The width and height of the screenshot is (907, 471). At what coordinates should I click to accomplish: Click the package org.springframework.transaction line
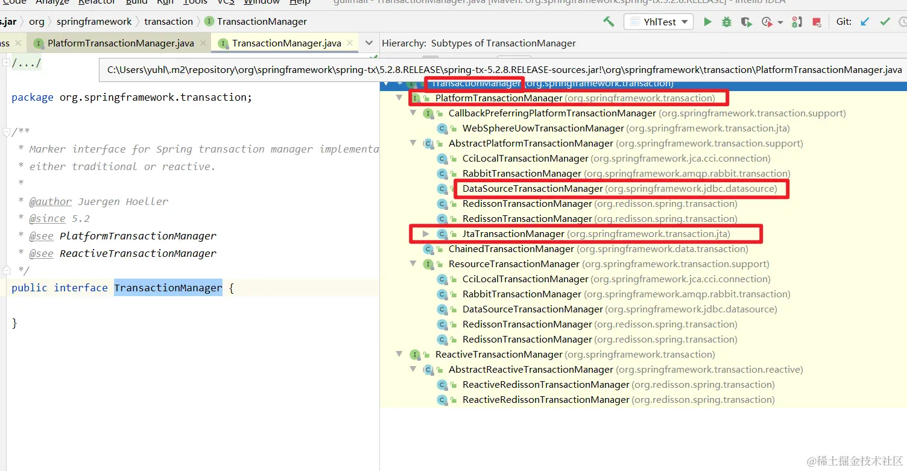coord(132,97)
